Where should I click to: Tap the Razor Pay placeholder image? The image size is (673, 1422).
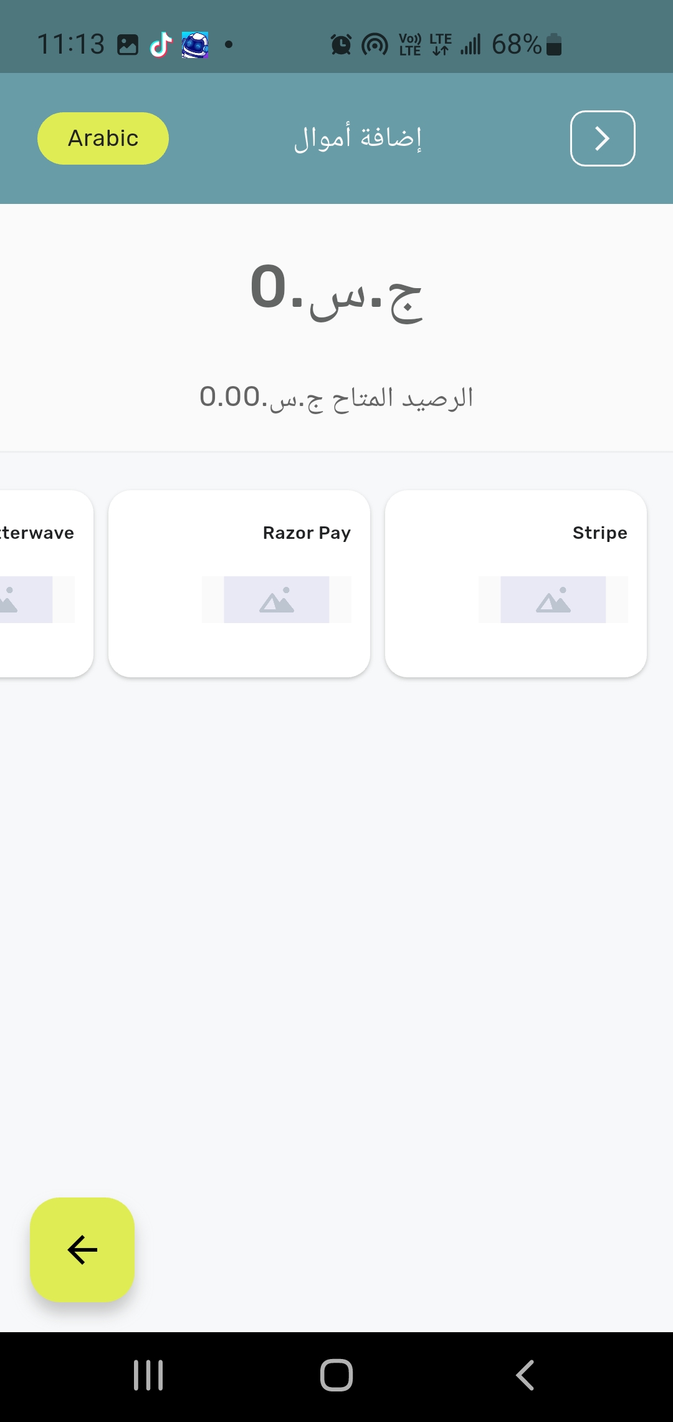pos(276,599)
